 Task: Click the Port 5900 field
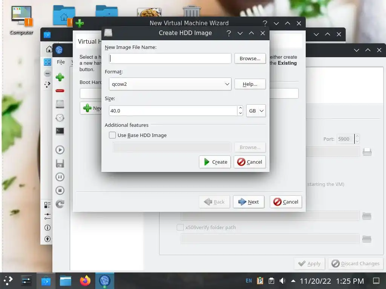(x=345, y=139)
